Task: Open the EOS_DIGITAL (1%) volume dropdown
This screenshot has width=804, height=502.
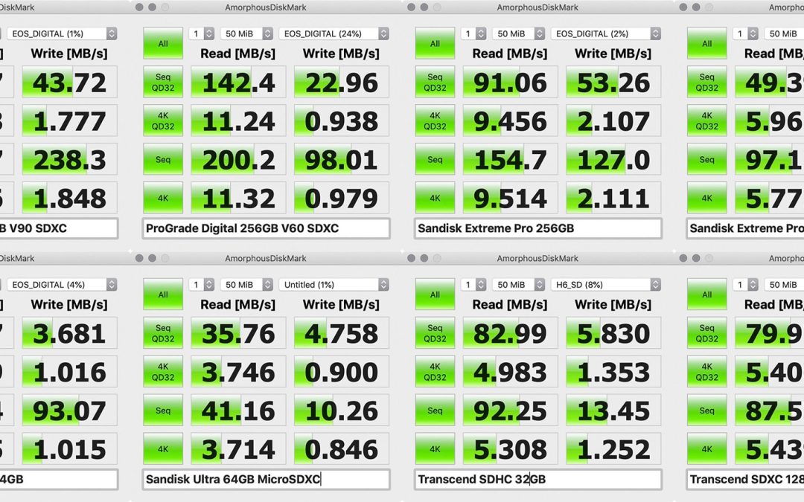Action: coord(62,33)
